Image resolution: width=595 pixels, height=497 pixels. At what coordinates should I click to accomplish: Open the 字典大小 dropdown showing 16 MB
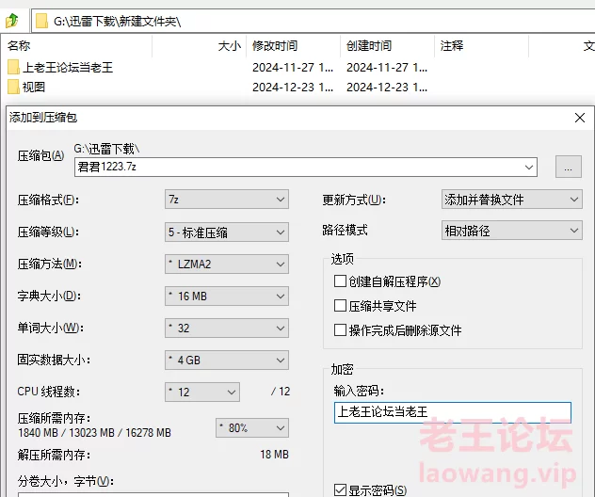(x=227, y=296)
